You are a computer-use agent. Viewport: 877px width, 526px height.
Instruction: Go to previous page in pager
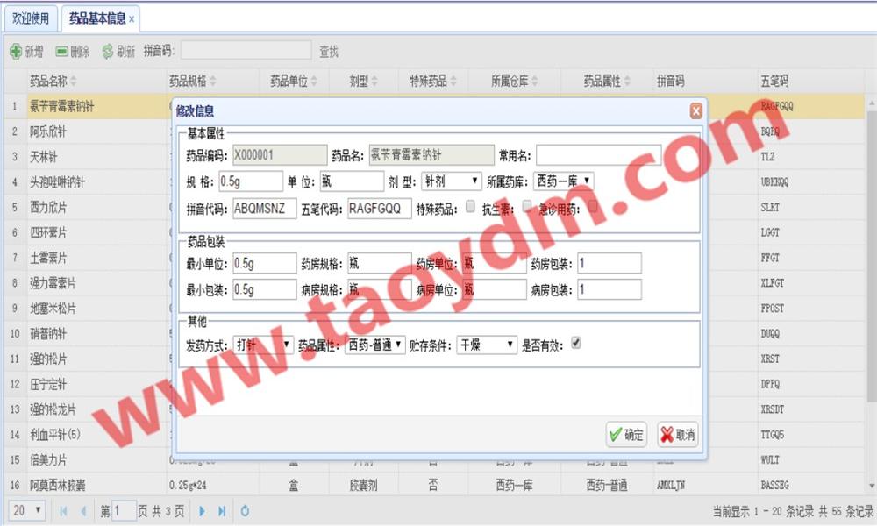(83, 511)
